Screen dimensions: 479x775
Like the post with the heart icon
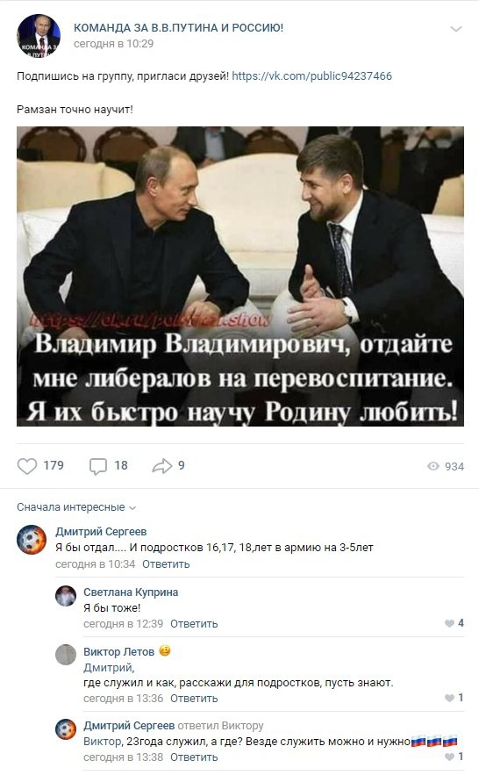(27, 466)
